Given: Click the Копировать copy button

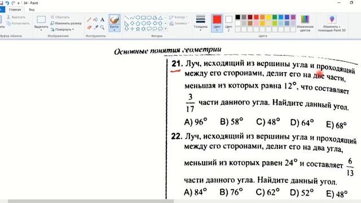Looking at the screenshot, I should 18,23.
